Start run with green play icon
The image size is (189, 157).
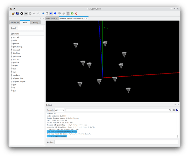tap(72, 14)
